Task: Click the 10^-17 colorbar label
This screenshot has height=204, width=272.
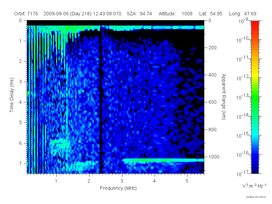Action: [242, 173]
